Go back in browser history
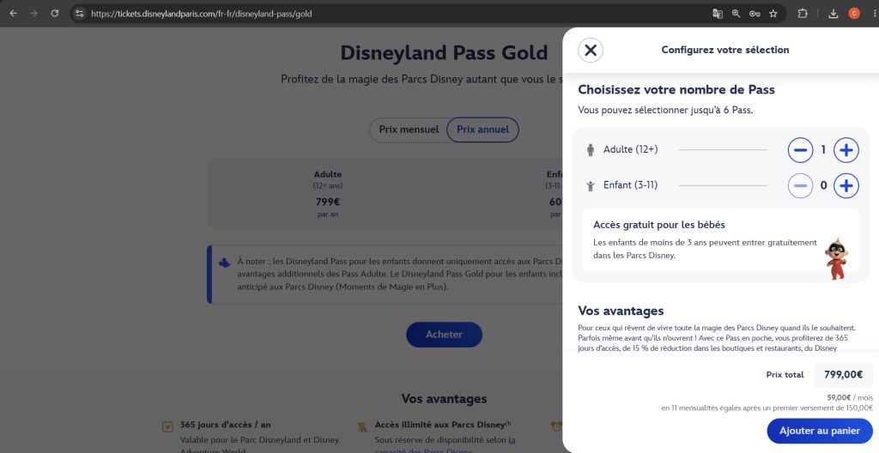 [14, 14]
